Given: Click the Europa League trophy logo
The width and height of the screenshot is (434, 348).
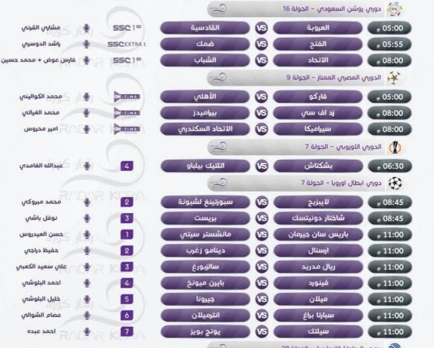Looking at the screenshot, I should [394, 147].
